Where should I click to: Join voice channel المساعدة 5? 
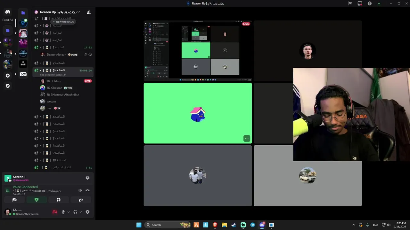[x=63, y=124]
